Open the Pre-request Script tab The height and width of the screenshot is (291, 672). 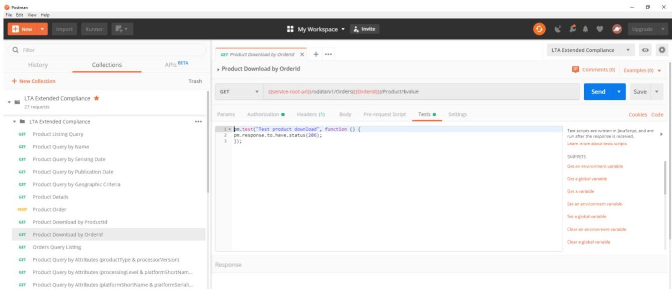point(384,114)
